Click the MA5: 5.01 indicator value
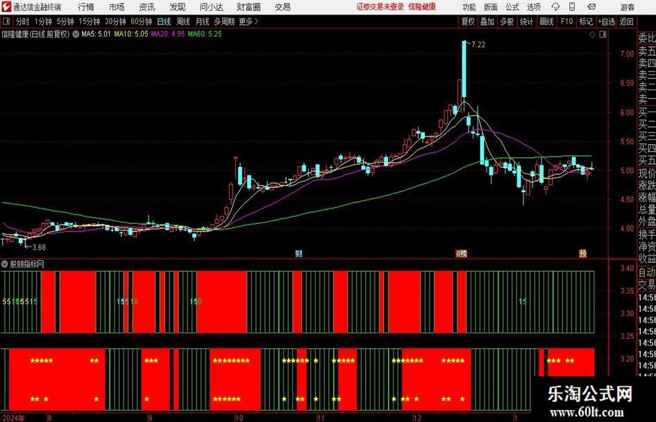 [x=96, y=34]
